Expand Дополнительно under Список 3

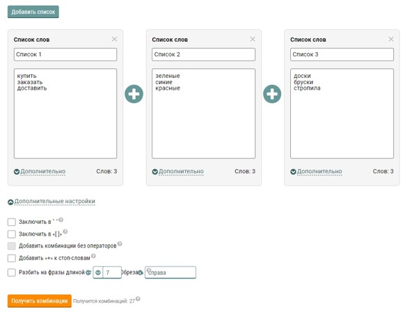click(x=317, y=172)
